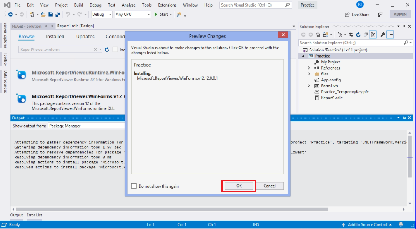The height and width of the screenshot is (229, 416).
Task: Click the Home icon in Solution Explorer
Action: coord(318,35)
